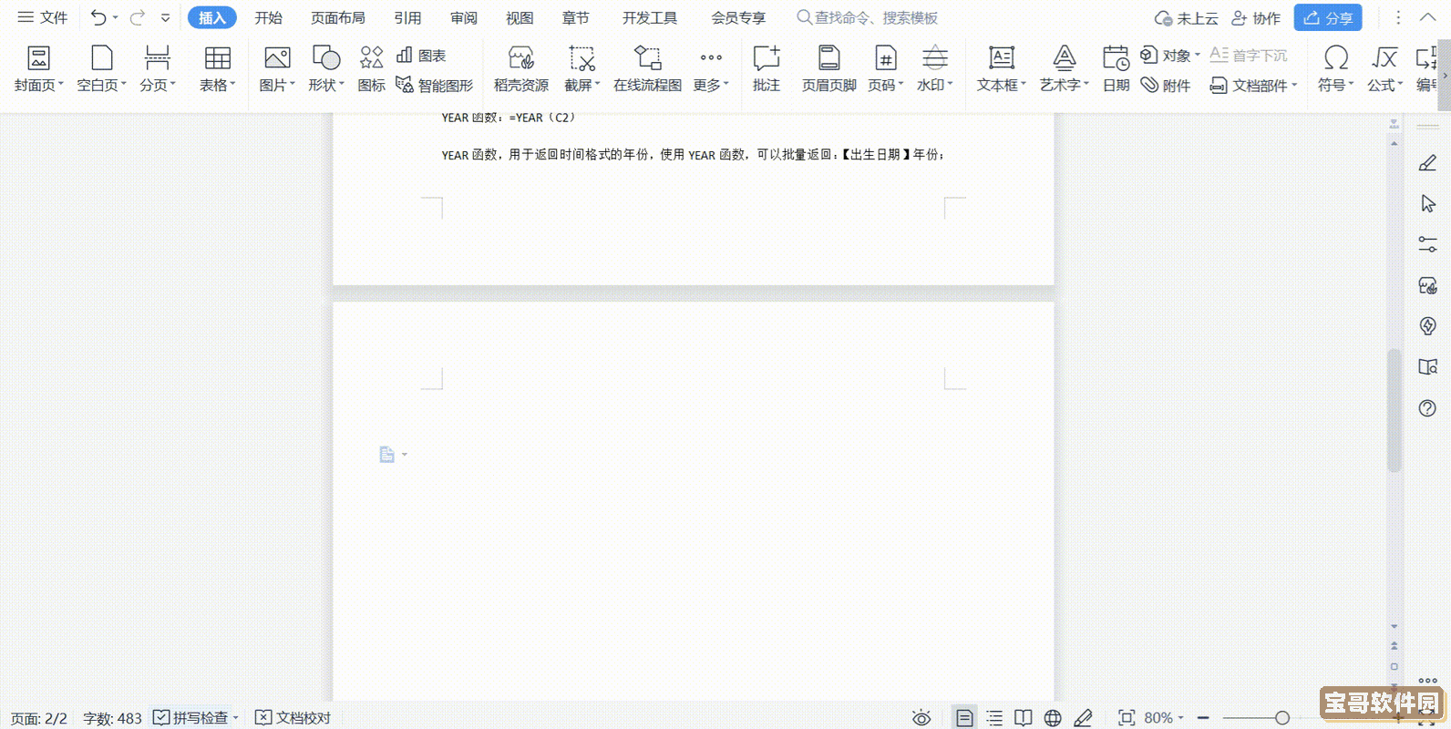Click the 页面: 2/2 status indicator
The image size is (1451, 729).
coord(39,718)
